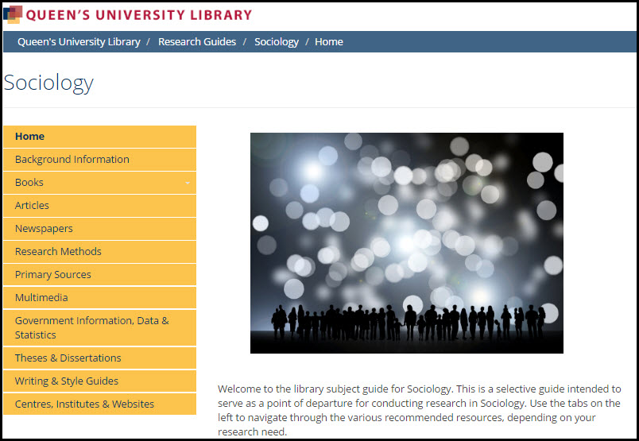Viewport: 639px width, 441px height.
Task: Open the Newspapers tab
Action: pos(100,229)
